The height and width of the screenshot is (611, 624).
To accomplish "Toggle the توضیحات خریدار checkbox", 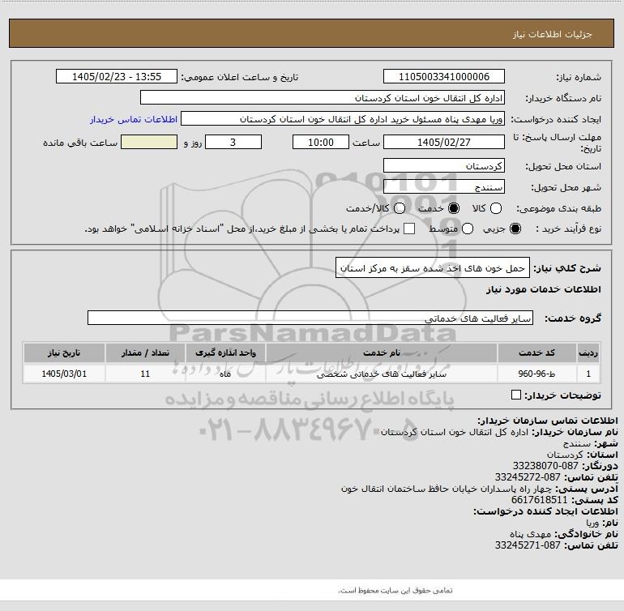I will click(515, 395).
